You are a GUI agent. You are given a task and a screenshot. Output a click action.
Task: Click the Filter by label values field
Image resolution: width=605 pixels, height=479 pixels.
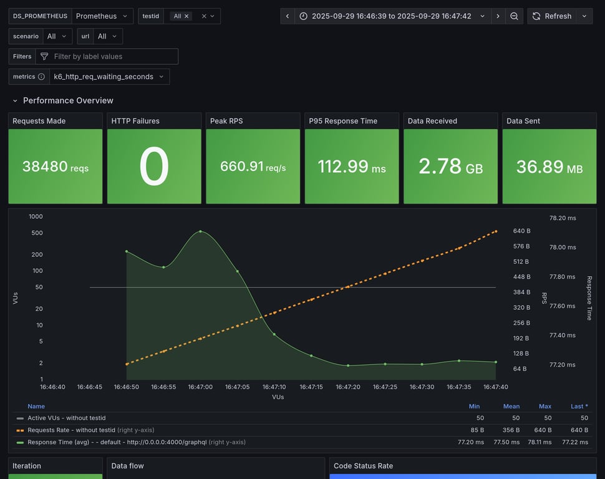[112, 57]
